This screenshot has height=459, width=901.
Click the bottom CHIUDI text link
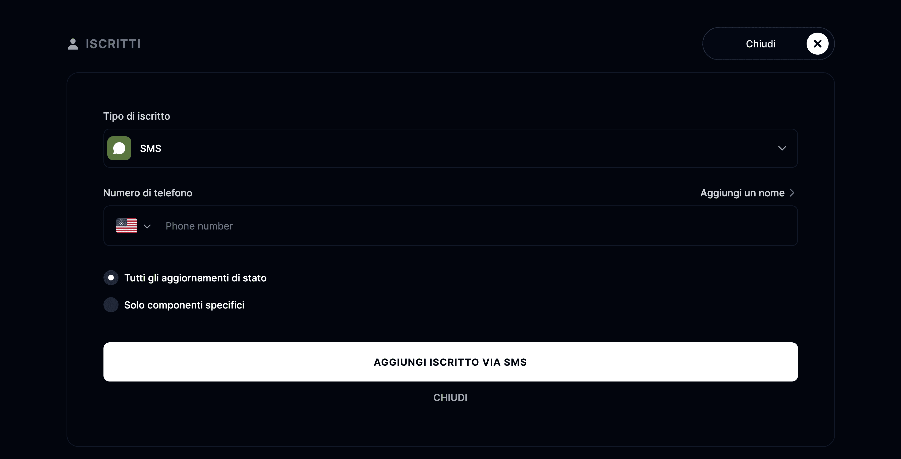pos(451,398)
